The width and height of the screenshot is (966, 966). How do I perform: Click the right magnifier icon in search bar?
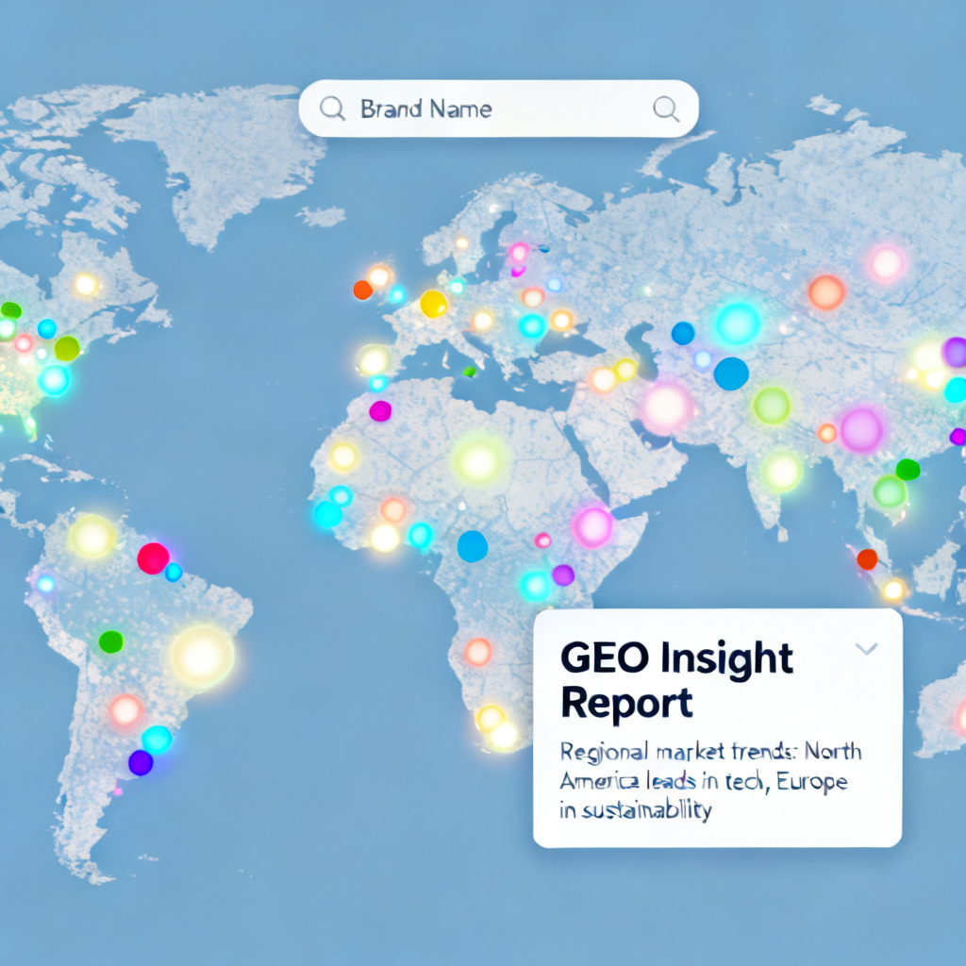pos(666,108)
